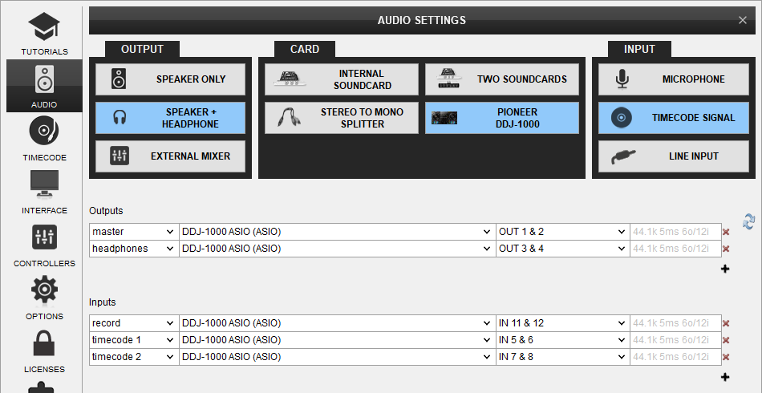Viewport: 762px width, 393px height.
Task: Add a new output line with plus
Action: pyautogui.click(x=725, y=269)
